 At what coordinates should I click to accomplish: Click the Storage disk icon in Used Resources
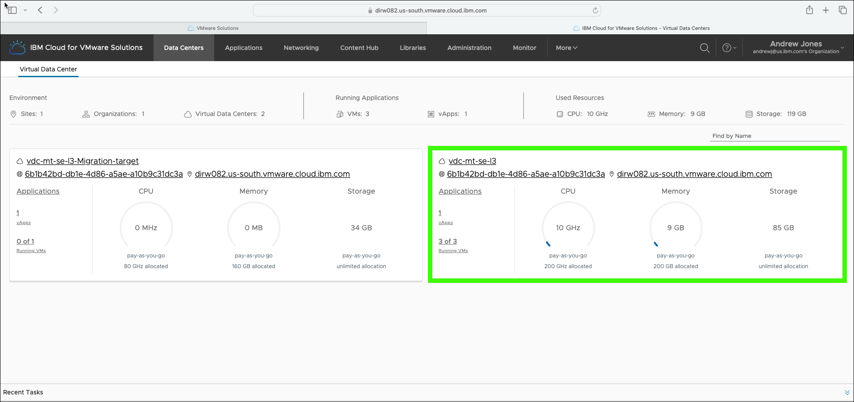749,114
